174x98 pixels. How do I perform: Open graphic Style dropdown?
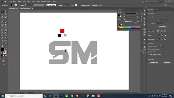point(78,5)
